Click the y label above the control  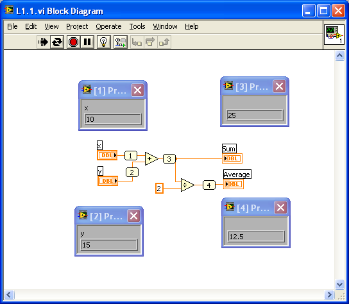point(100,171)
